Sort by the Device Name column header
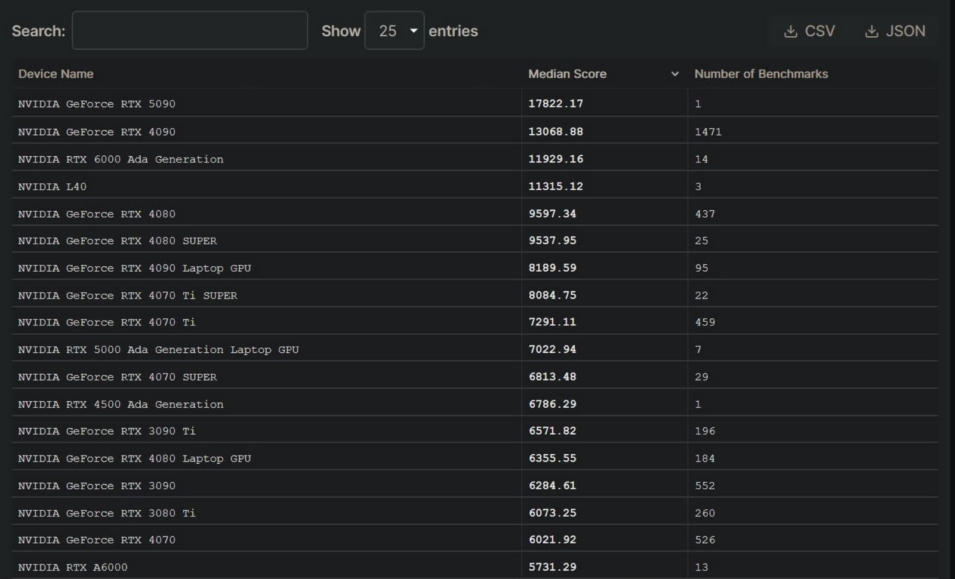Screen dimensions: 955x579 [x=56, y=74]
